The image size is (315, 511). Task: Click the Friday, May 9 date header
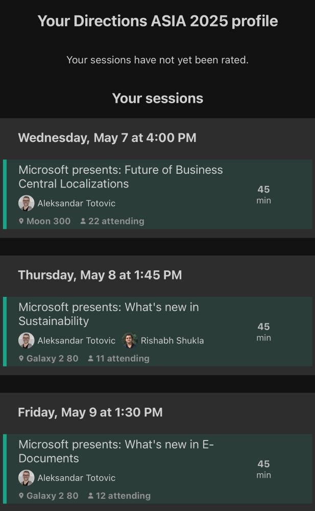click(90, 412)
